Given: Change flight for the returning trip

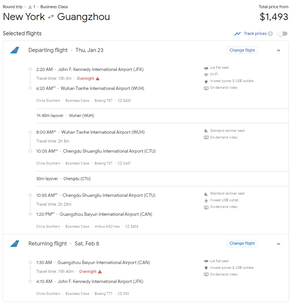Looking at the screenshot, I should pyautogui.click(x=242, y=244).
